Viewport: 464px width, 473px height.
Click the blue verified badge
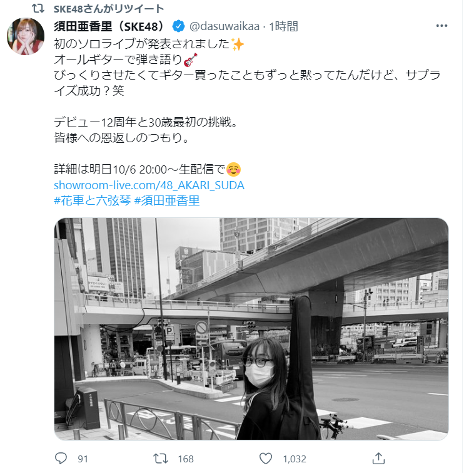[178, 26]
